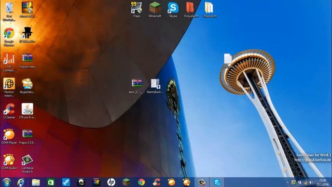This screenshot has width=332, height=187.
Task: Launch Internet Explorer from taskbar
Action: click(x=21, y=182)
